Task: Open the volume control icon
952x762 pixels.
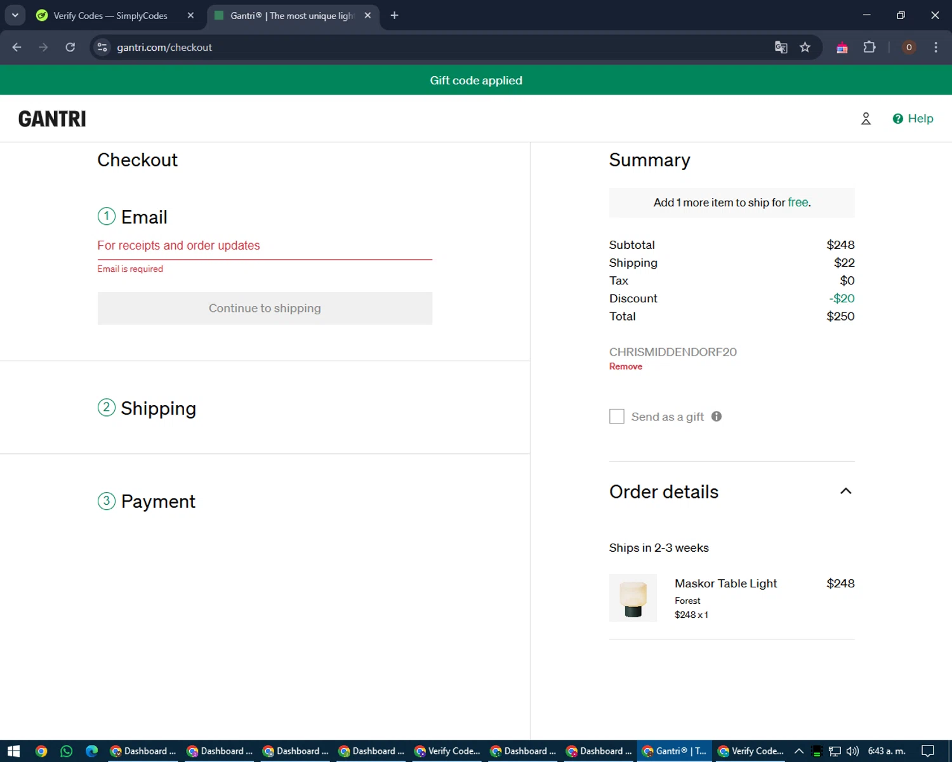Action: point(852,751)
